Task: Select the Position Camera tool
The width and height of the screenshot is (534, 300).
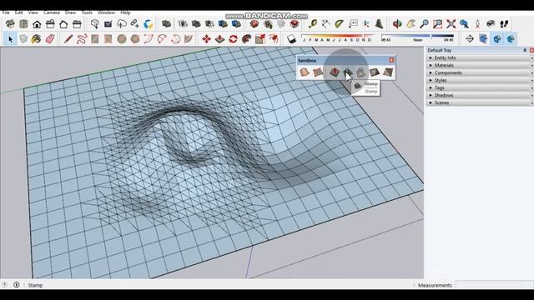Action: point(477,24)
